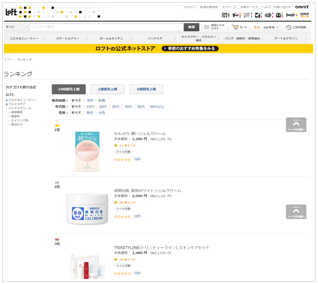Screen dimensions: 318x284
Task: Click the omni7 text logo at top right
Action: click(302, 7)
